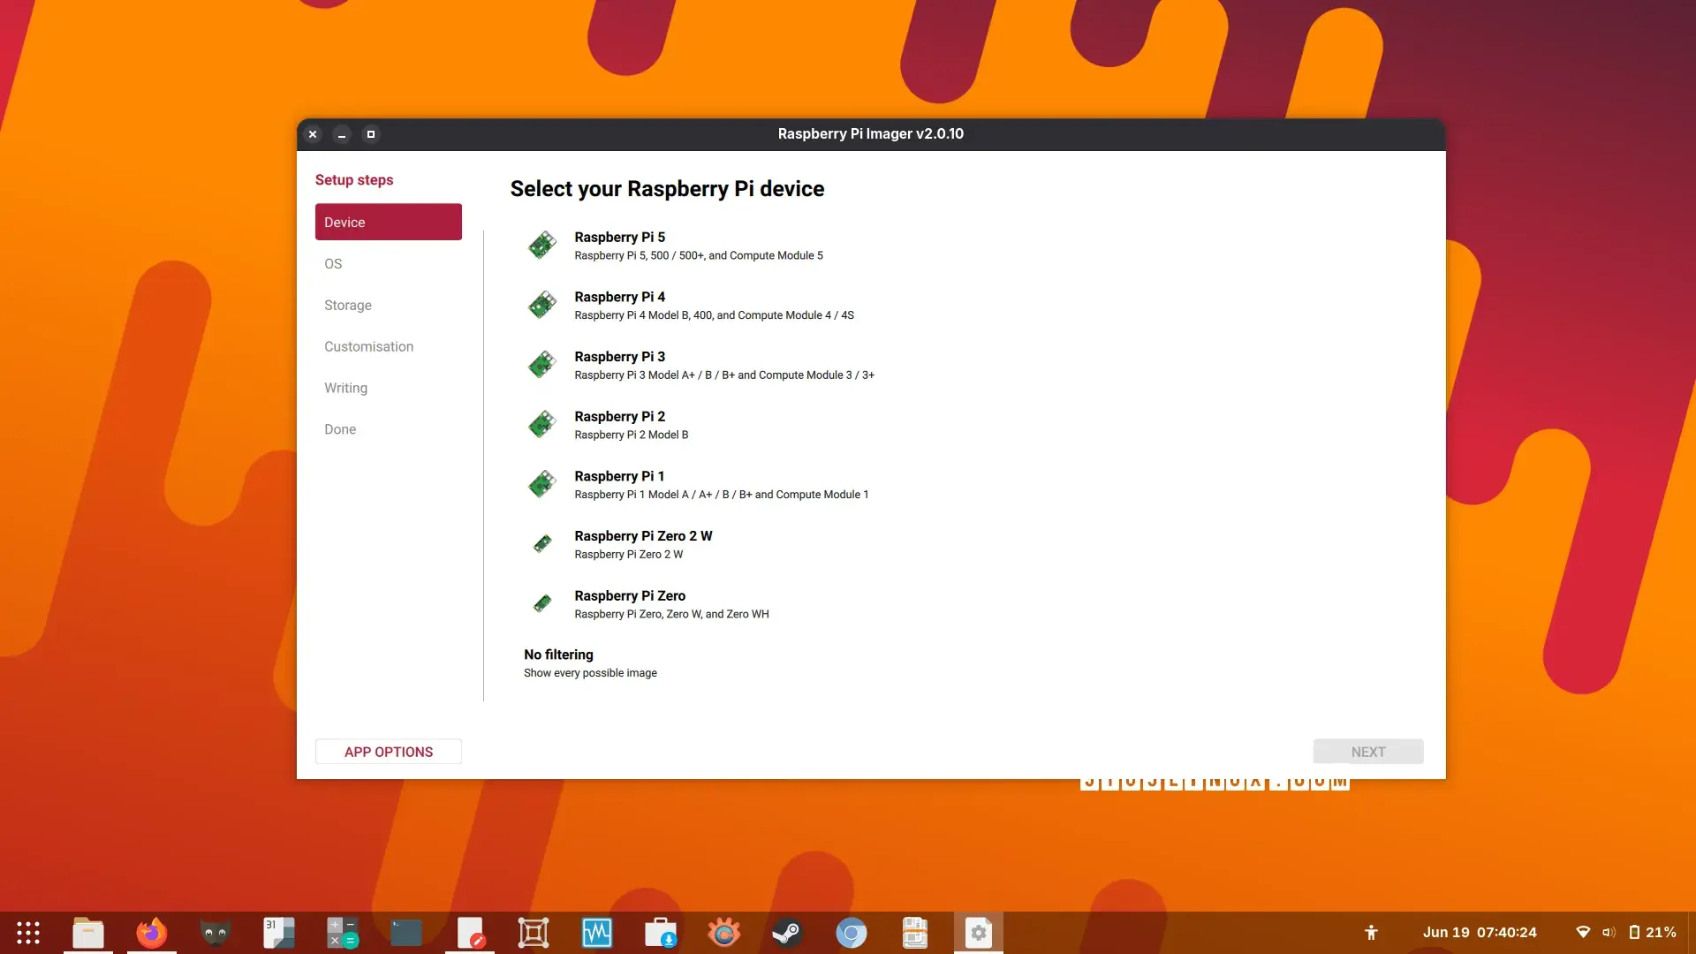Launch Firefox from the taskbar
This screenshot has width=1696, height=954.
(x=152, y=933)
